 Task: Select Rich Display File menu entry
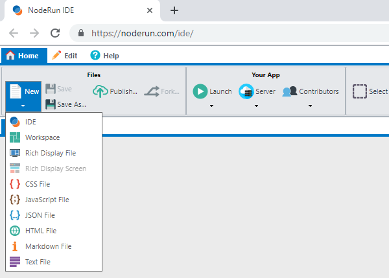54,153
